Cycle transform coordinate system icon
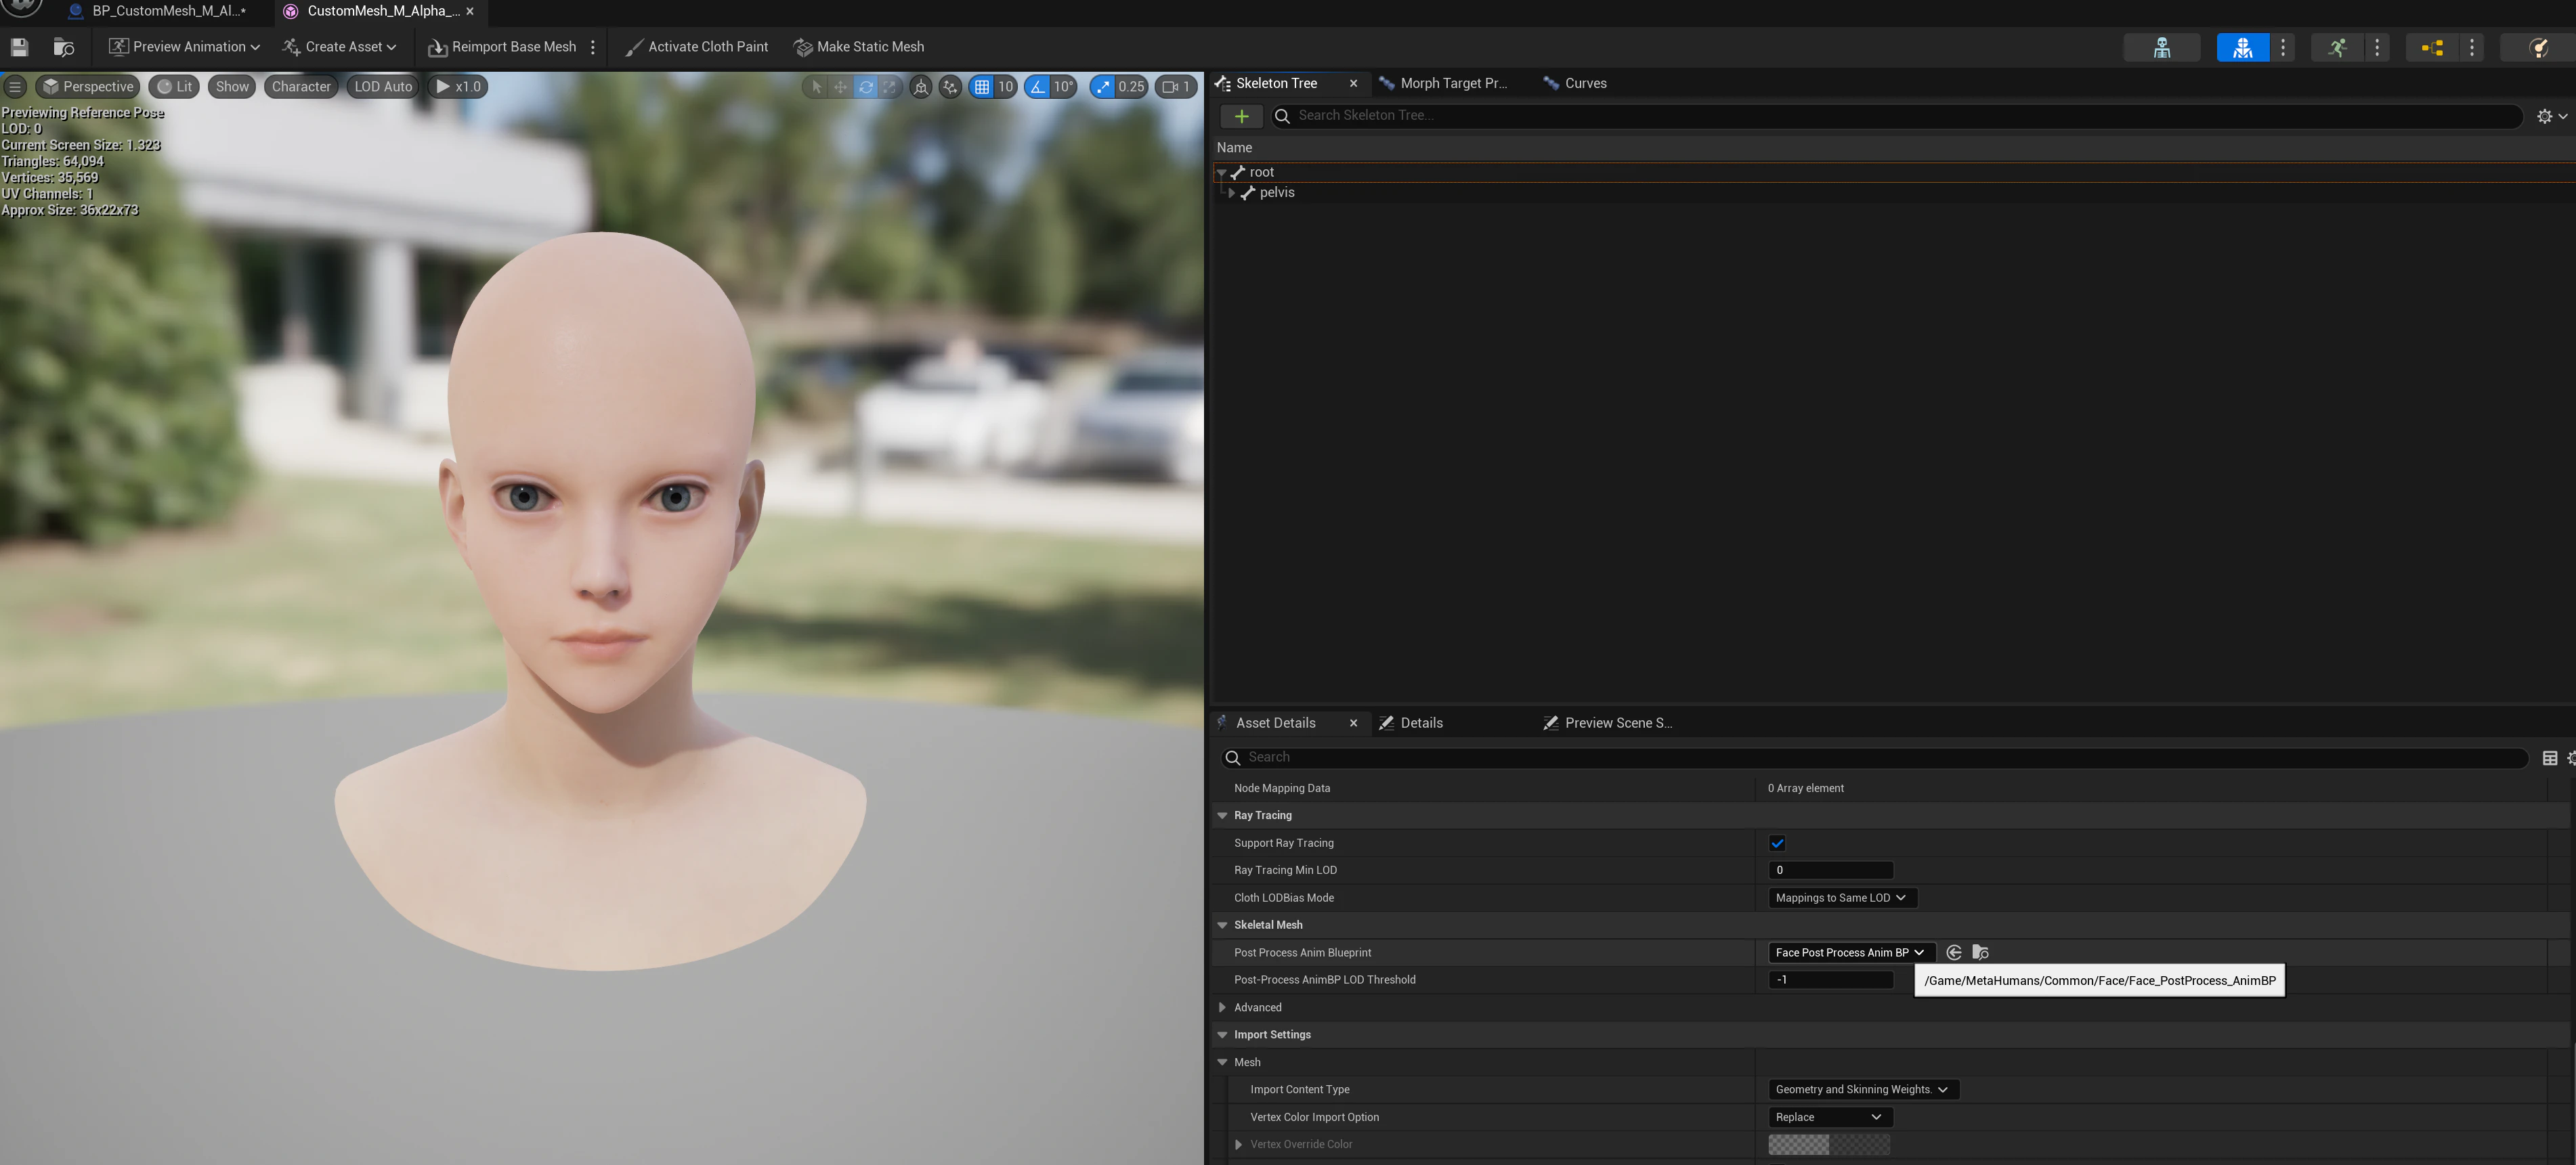Screen dimensions: 2576x1165 click(x=921, y=87)
